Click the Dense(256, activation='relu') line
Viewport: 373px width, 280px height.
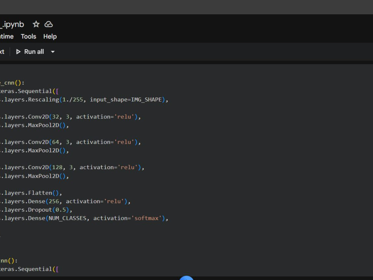[65, 201]
